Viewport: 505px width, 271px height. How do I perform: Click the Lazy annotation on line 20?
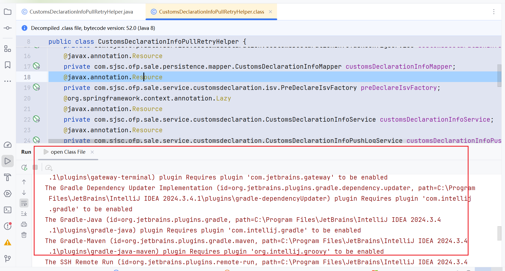(224, 98)
